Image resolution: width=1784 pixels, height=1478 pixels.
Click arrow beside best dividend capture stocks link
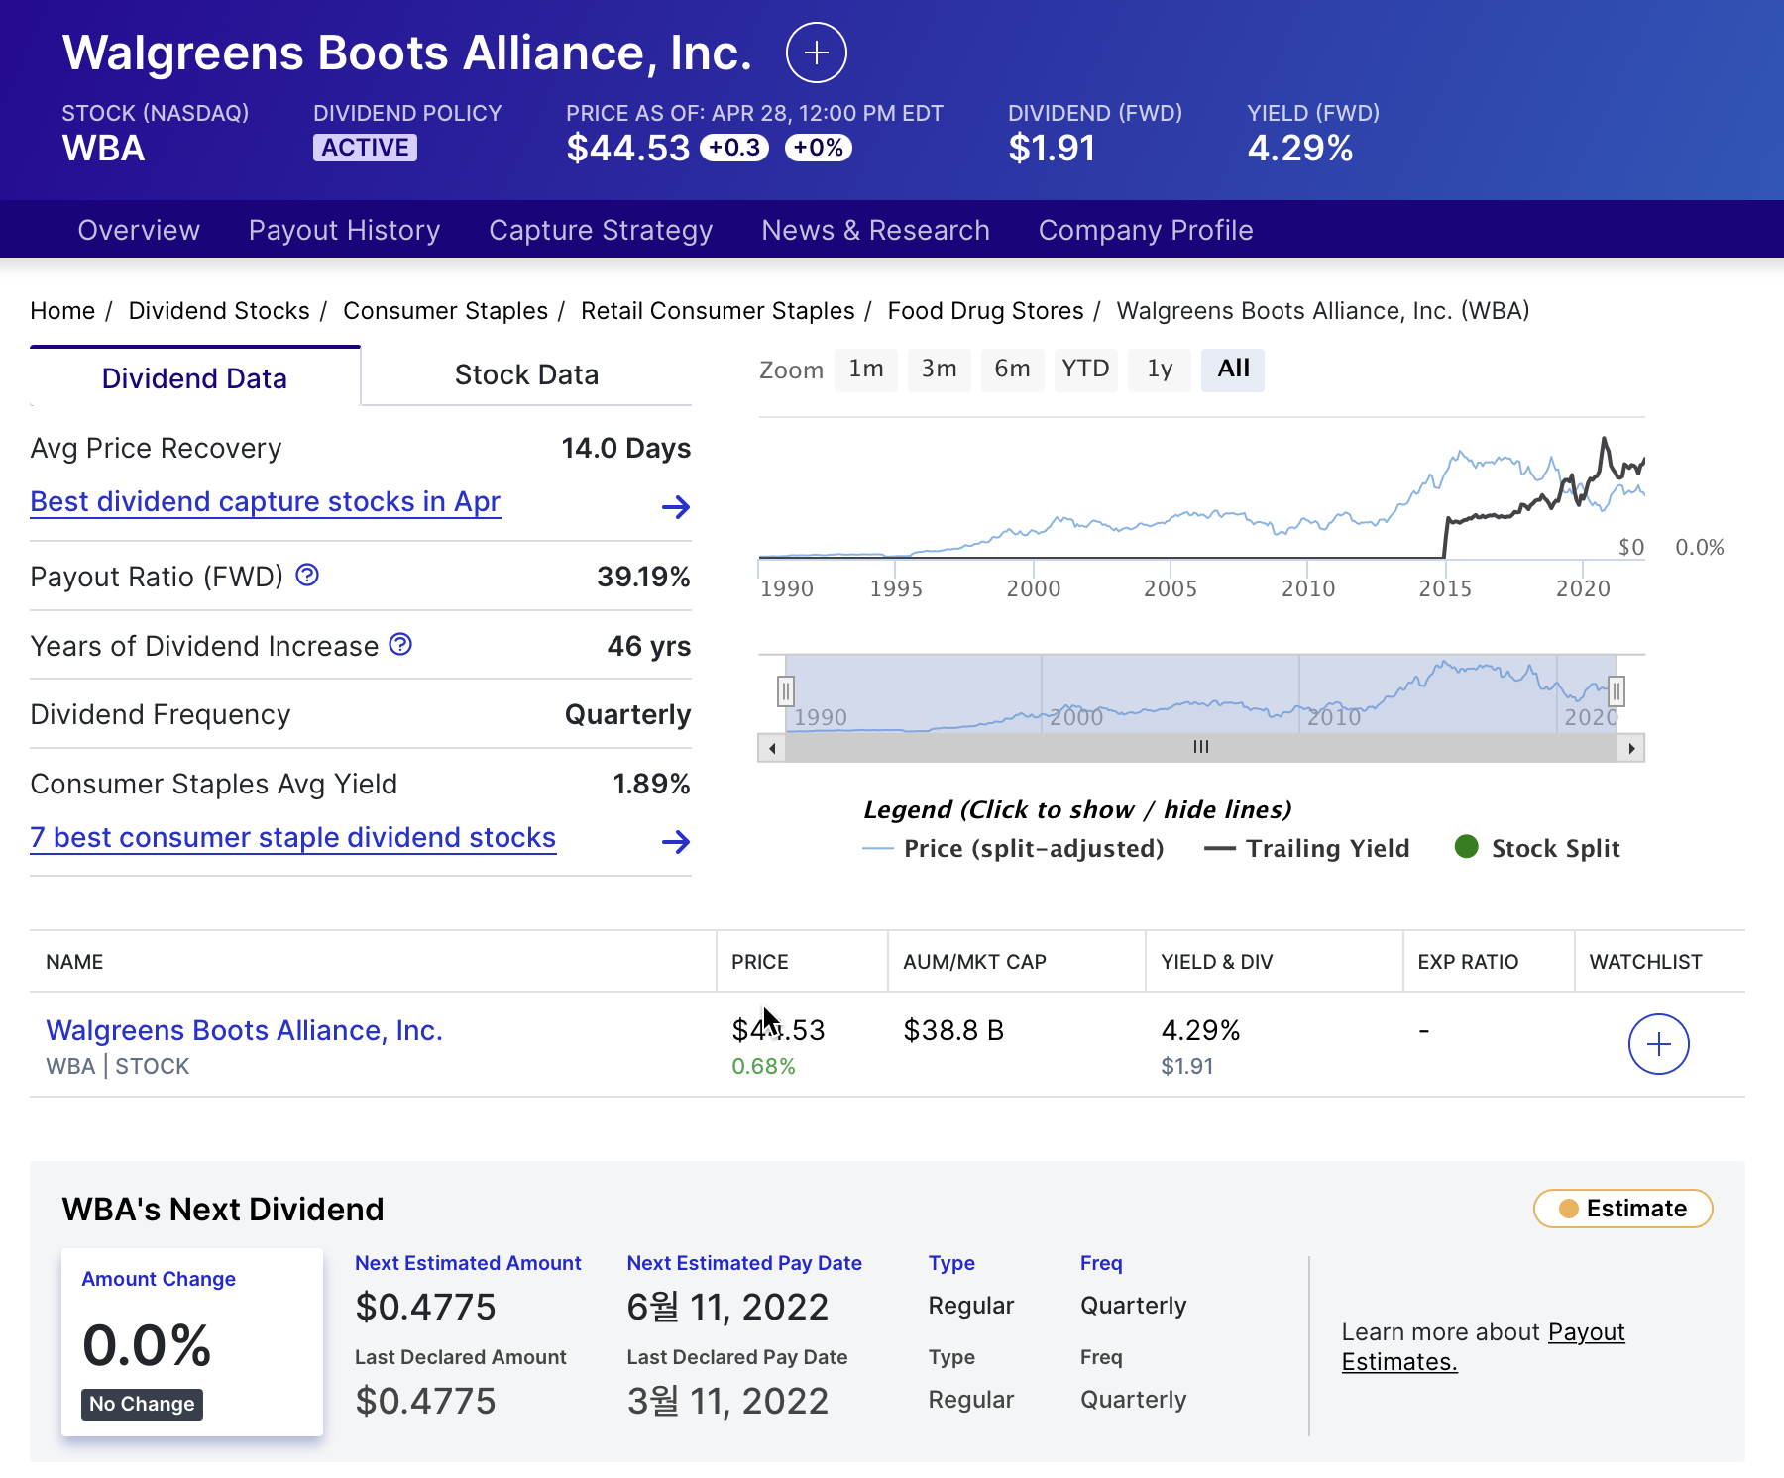click(676, 507)
